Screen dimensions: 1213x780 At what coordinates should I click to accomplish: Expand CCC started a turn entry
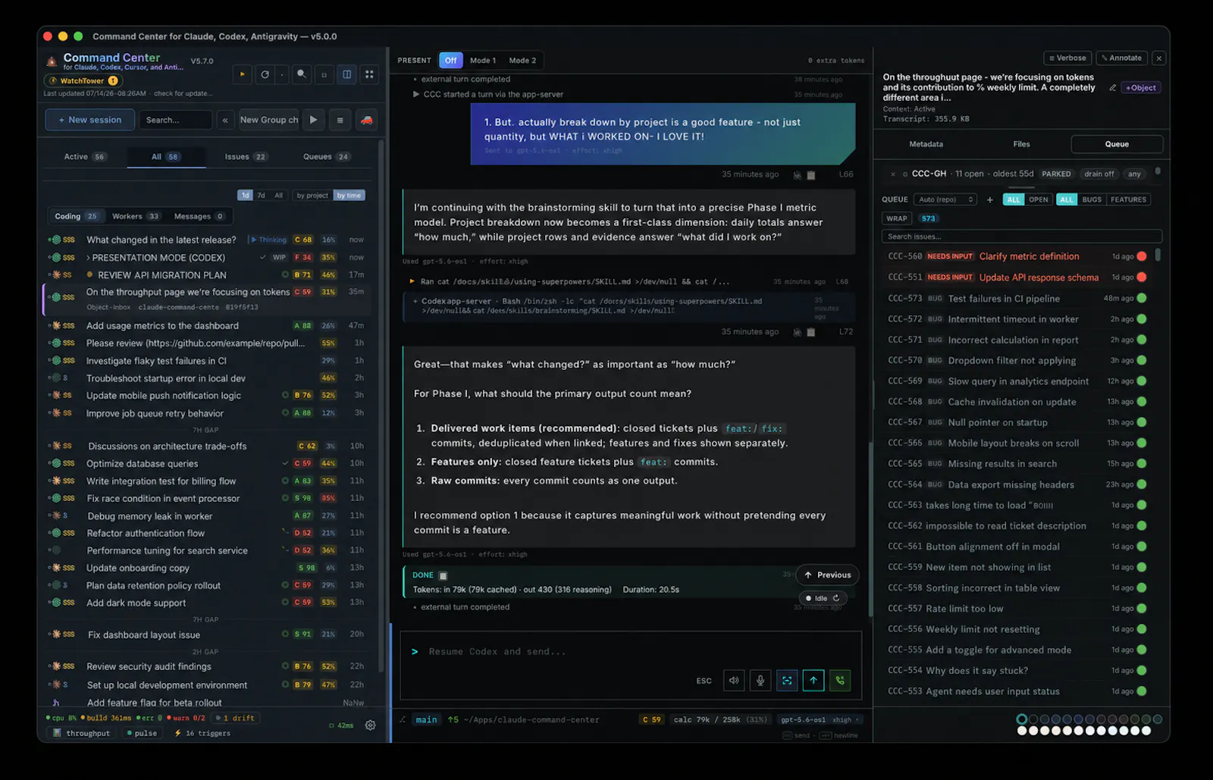coord(489,95)
